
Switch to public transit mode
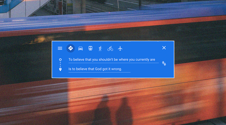pos(90,48)
